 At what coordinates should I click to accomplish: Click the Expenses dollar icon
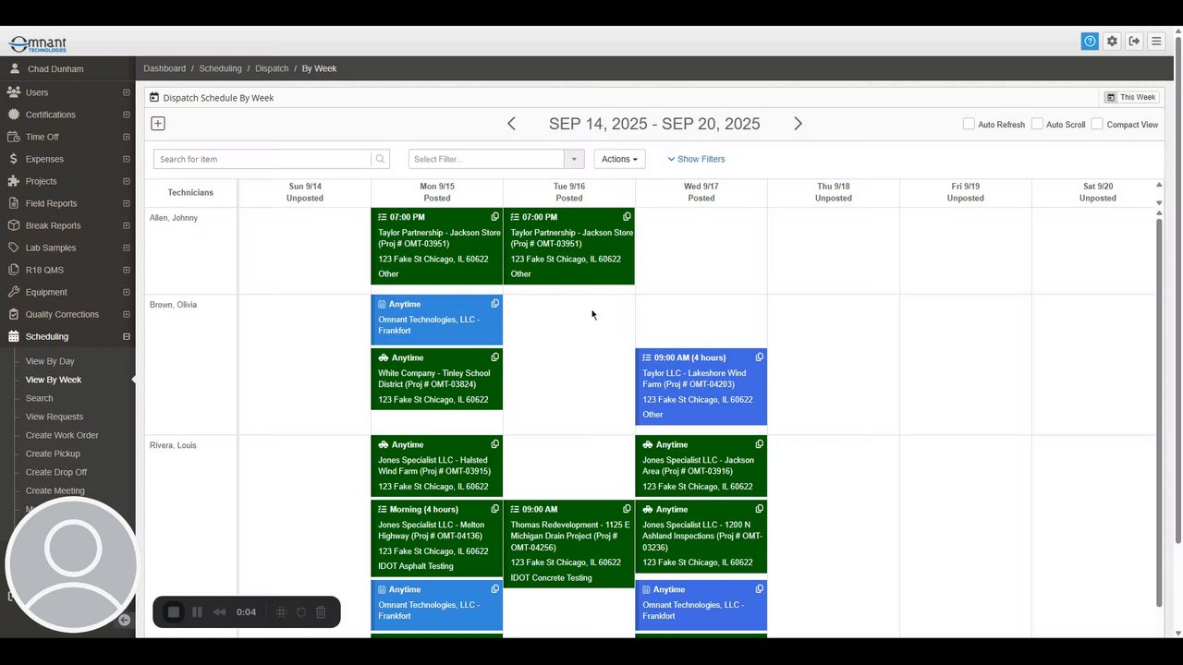pos(13,159)
